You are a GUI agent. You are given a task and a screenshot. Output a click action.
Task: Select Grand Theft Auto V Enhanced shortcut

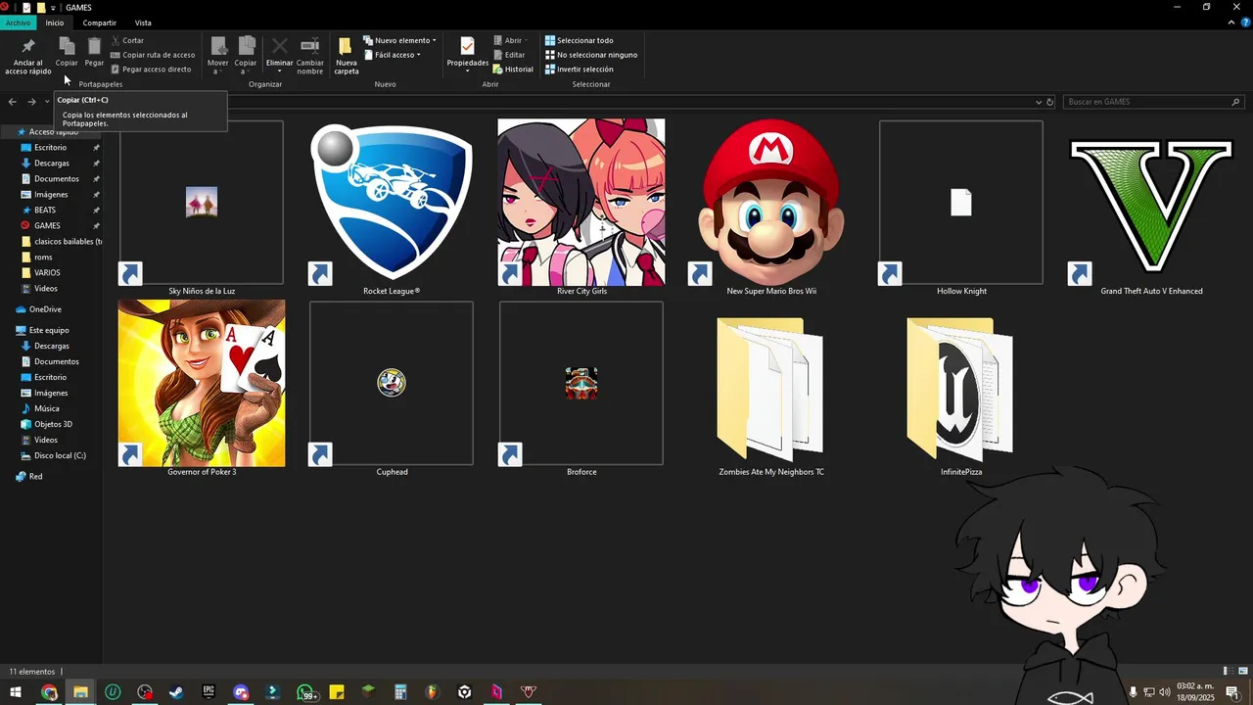pos(1151,209)
